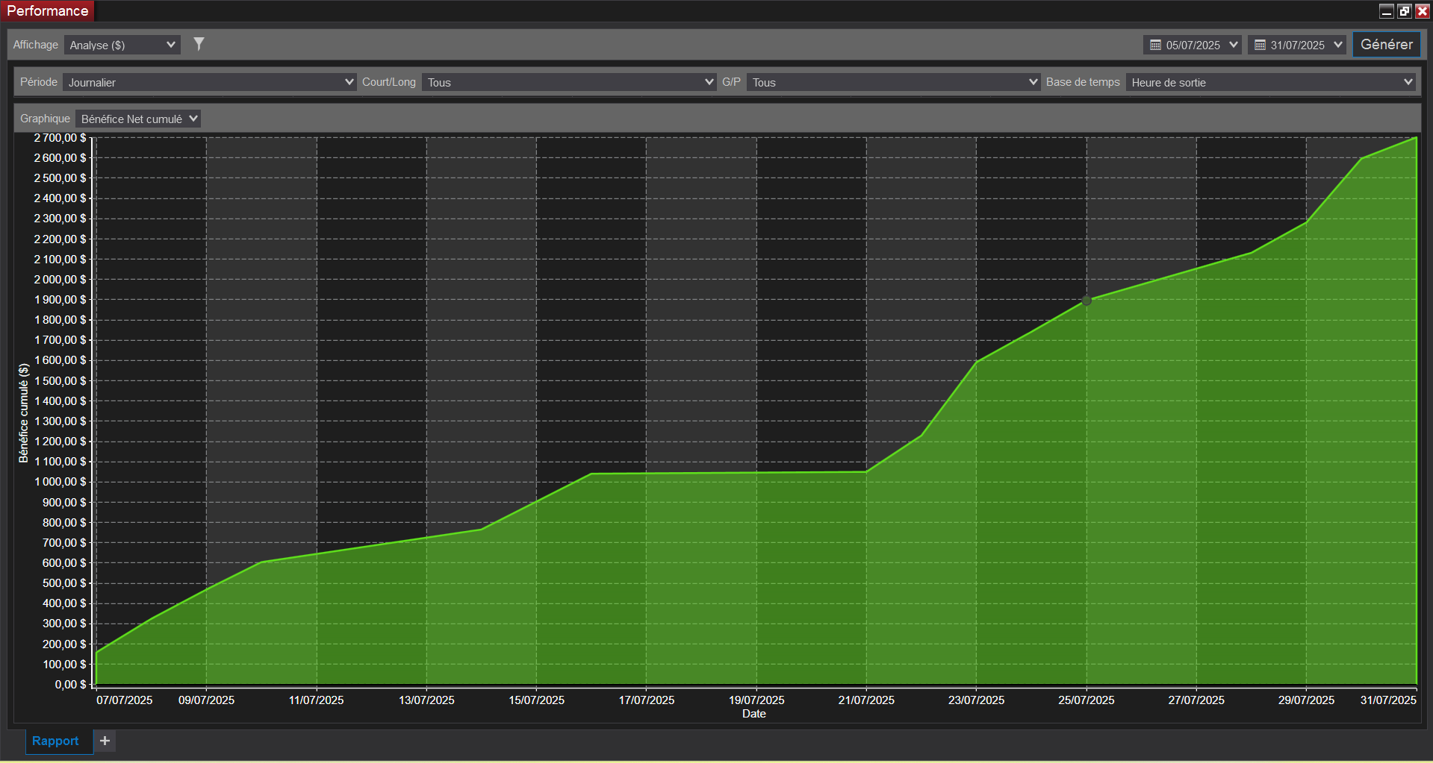Expand the Base de temps dropdown
Screen dimensions: 1433x763
pyautogui.click(x=1271, y=82)
